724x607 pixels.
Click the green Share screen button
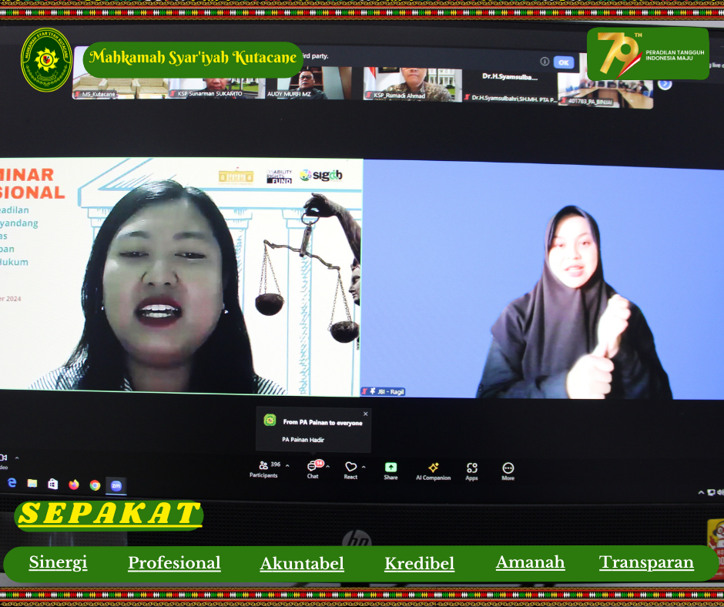[390, 468]
